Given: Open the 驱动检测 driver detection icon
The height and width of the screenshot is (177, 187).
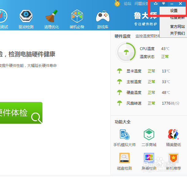Looking at the screenshot, I should 26,16.
